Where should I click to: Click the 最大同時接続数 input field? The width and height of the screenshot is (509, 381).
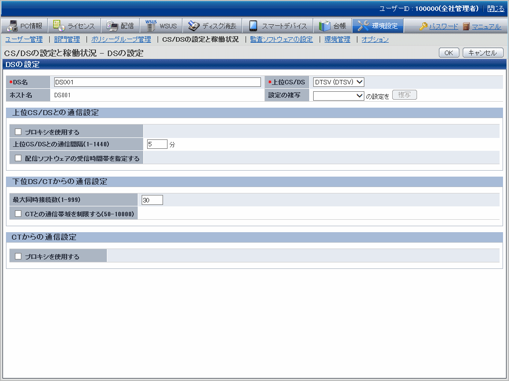coord(152,200)
